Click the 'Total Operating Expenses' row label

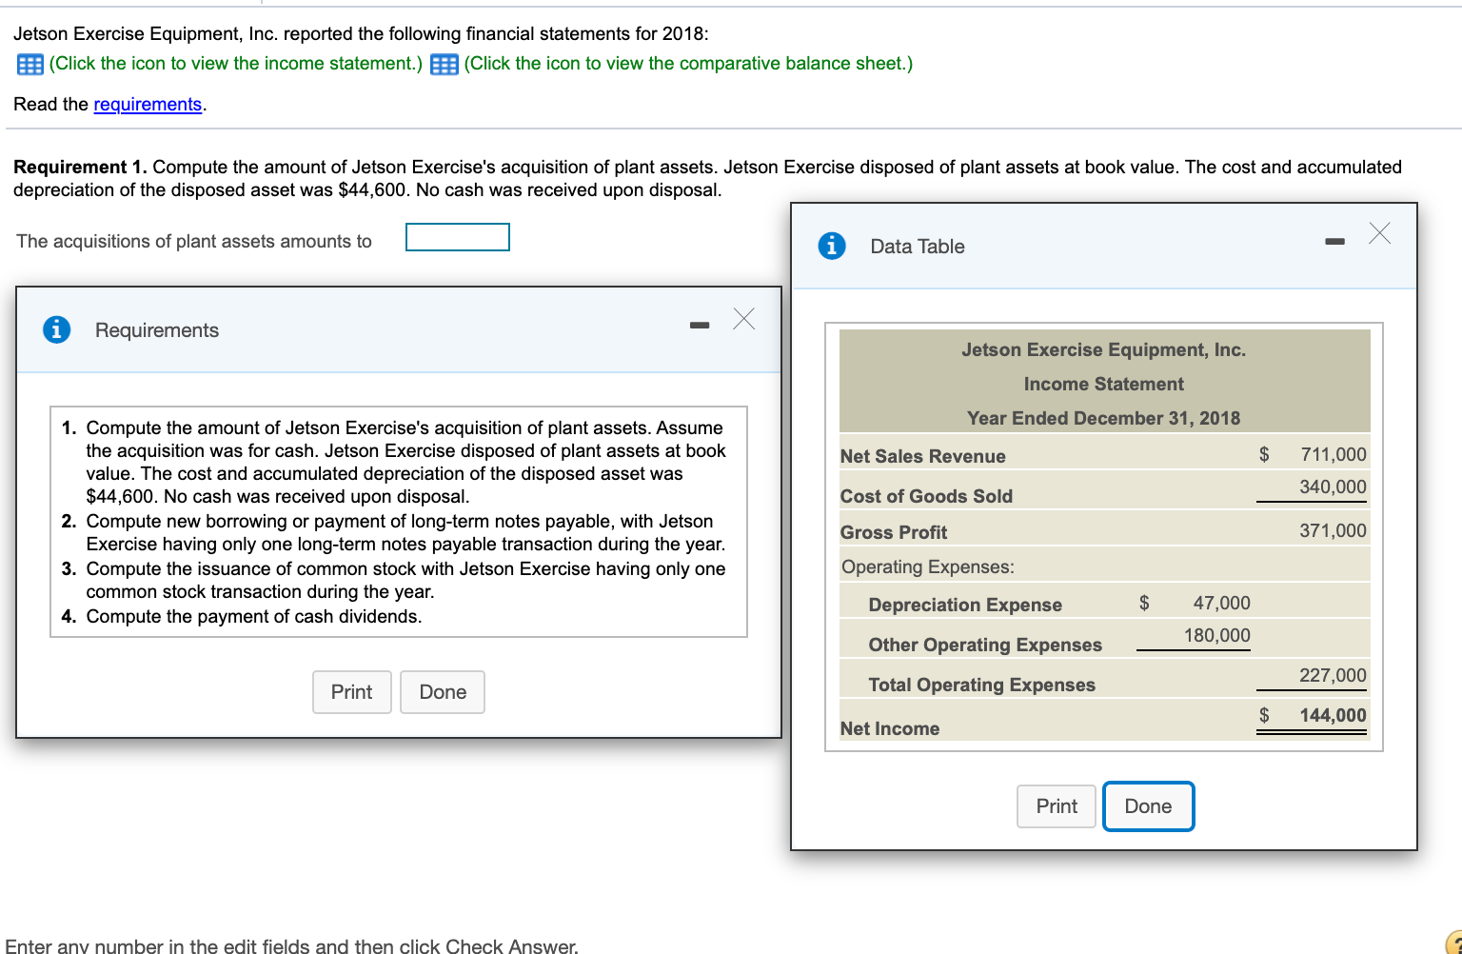(982, 686)
